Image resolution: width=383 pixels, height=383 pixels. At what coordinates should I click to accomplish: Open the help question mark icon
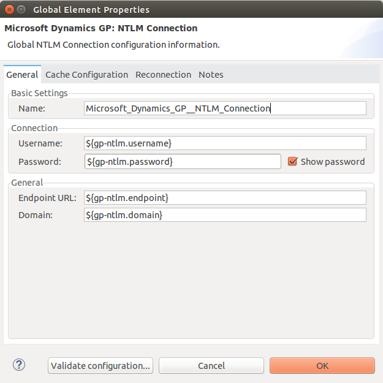point(19,365)
